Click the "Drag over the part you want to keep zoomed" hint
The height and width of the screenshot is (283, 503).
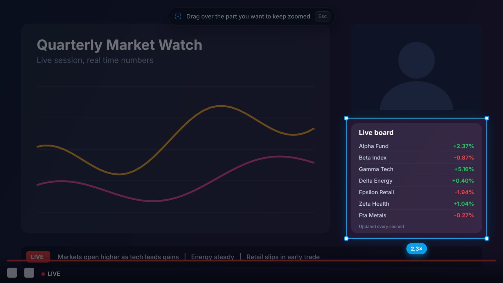[x=248, y=16]
